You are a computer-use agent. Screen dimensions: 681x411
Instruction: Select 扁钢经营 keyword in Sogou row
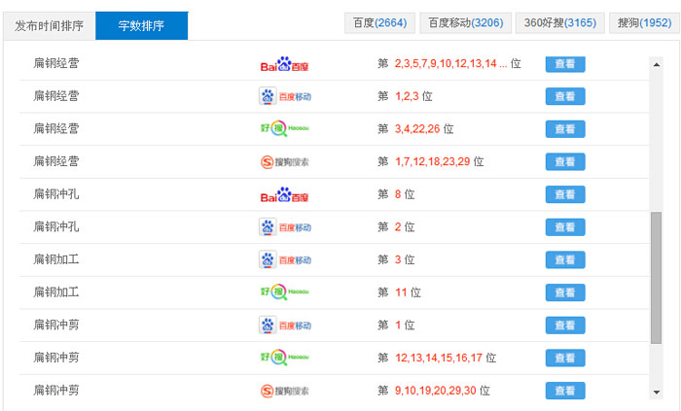point(56,161)
